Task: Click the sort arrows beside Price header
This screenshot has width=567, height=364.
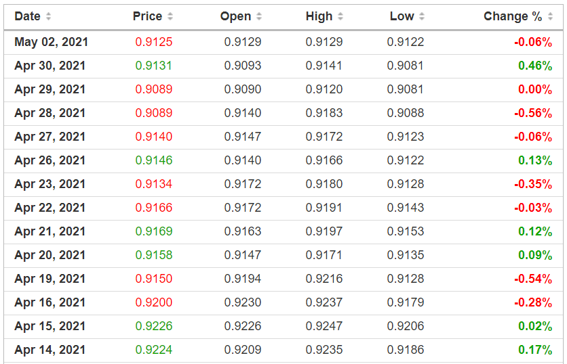Action: point(170,16)
